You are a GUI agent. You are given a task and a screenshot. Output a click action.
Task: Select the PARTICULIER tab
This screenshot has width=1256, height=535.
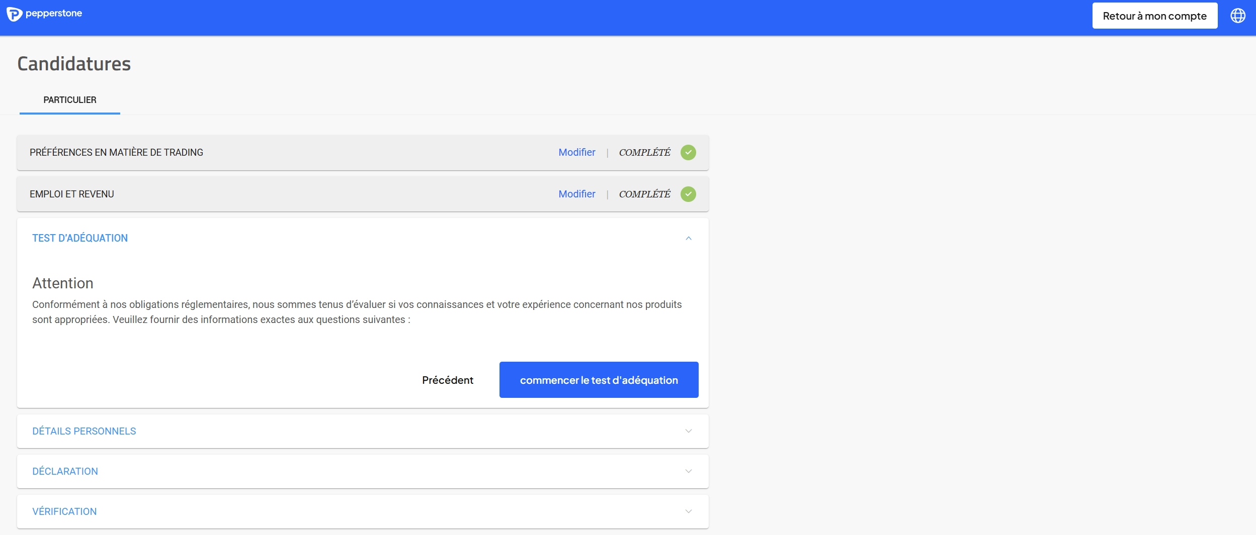click(70, 100)
